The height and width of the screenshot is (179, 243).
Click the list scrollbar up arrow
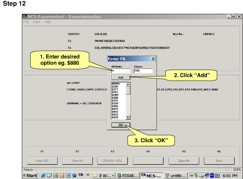pyautogui.click(x=128, y=85)
